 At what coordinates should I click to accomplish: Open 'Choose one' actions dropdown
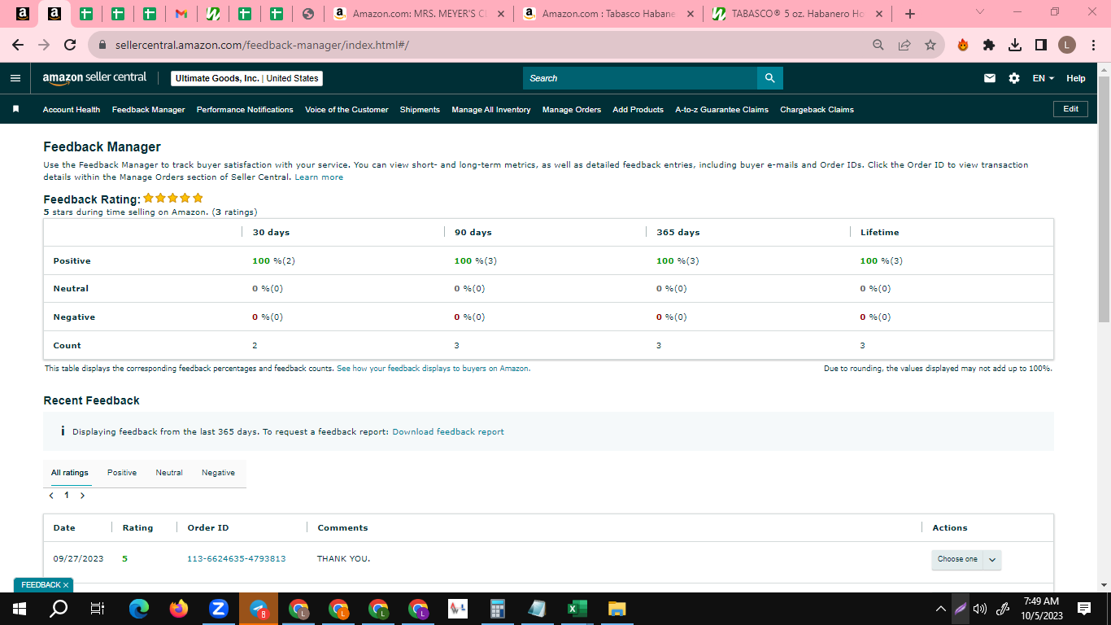(x=966, y=559)
